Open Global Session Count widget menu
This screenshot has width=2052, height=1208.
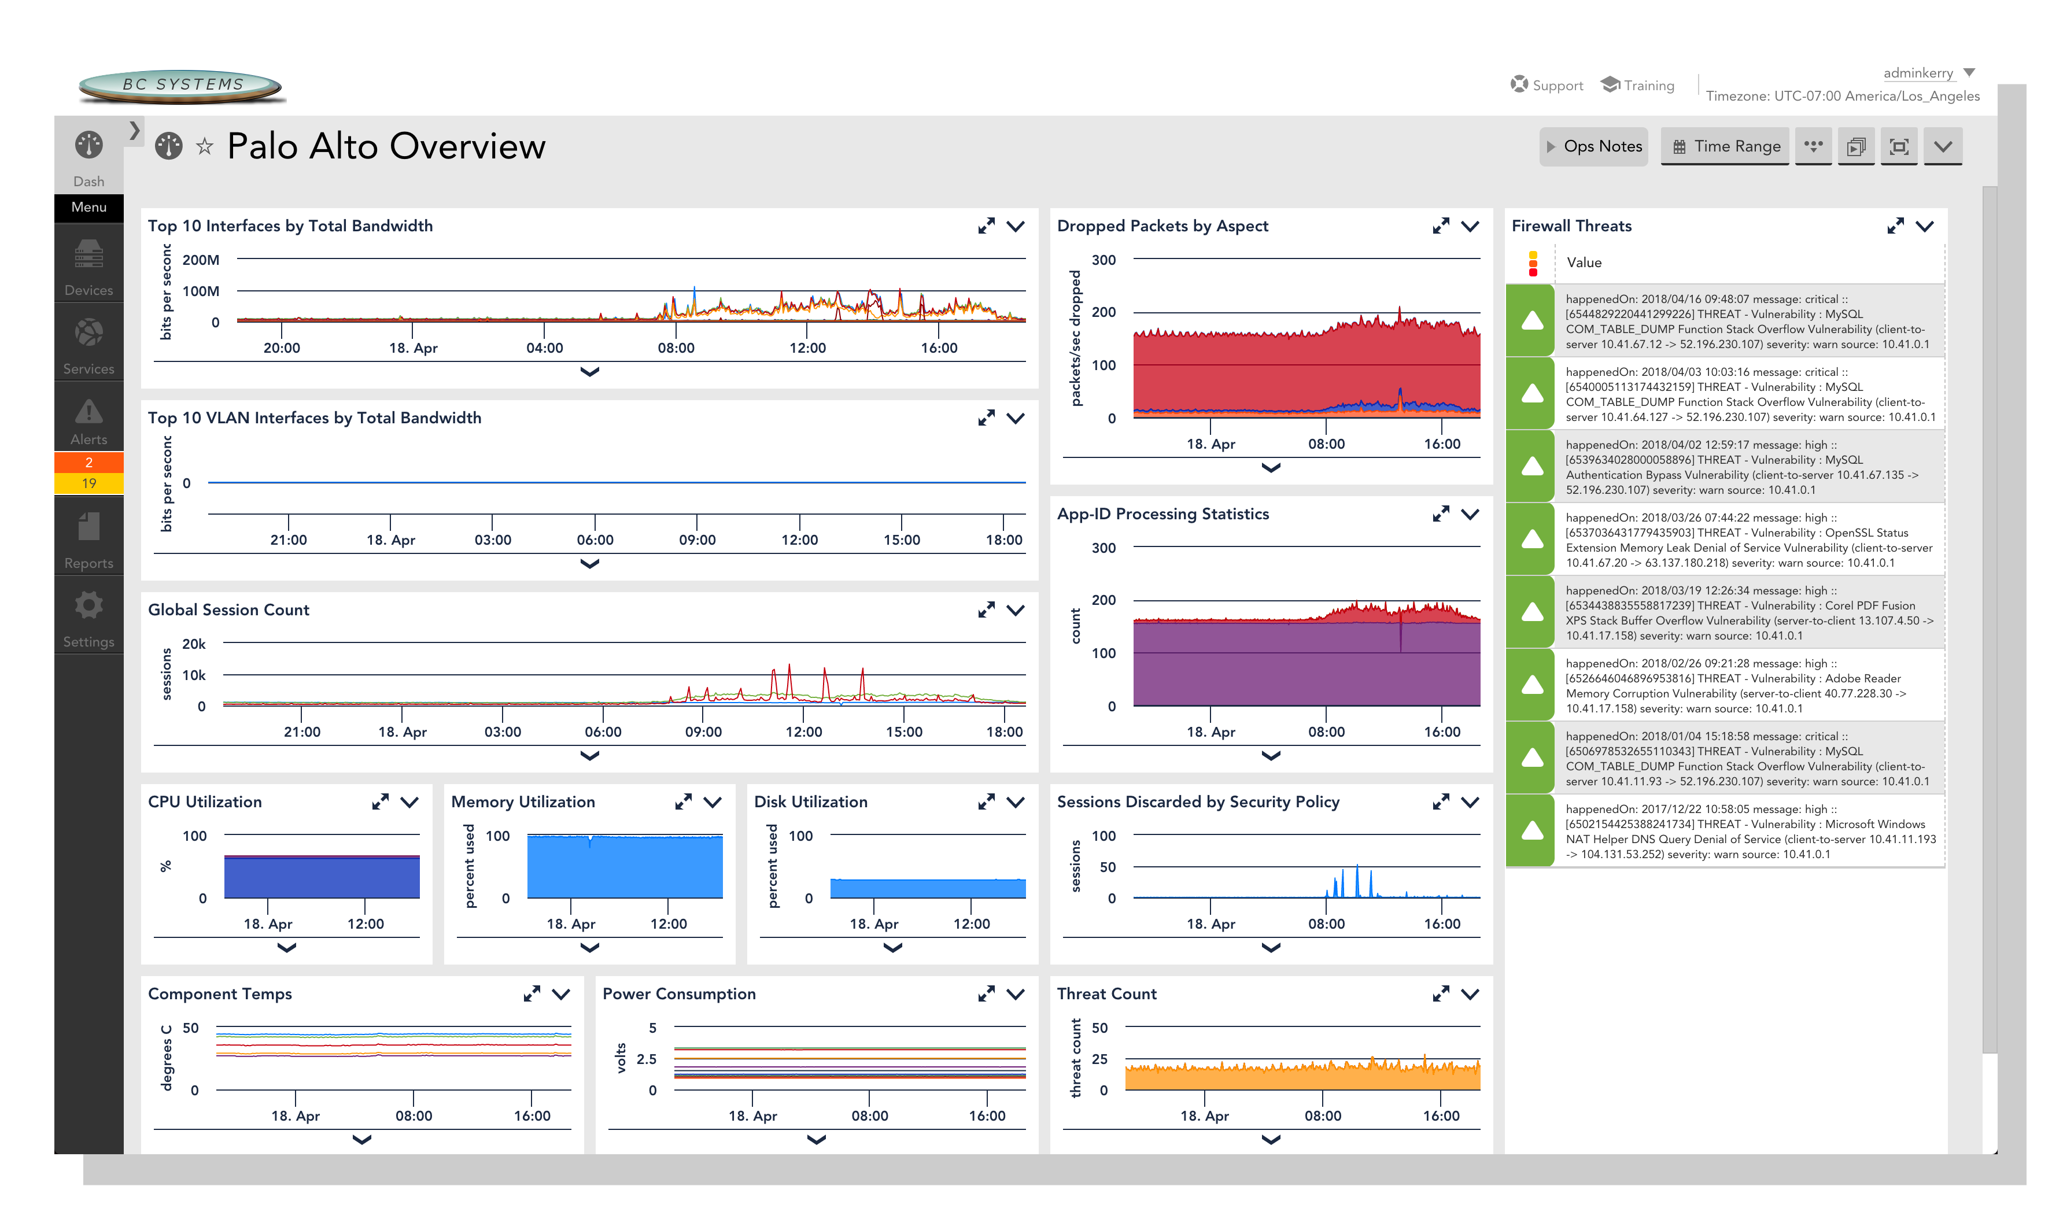pos(1016,611)
